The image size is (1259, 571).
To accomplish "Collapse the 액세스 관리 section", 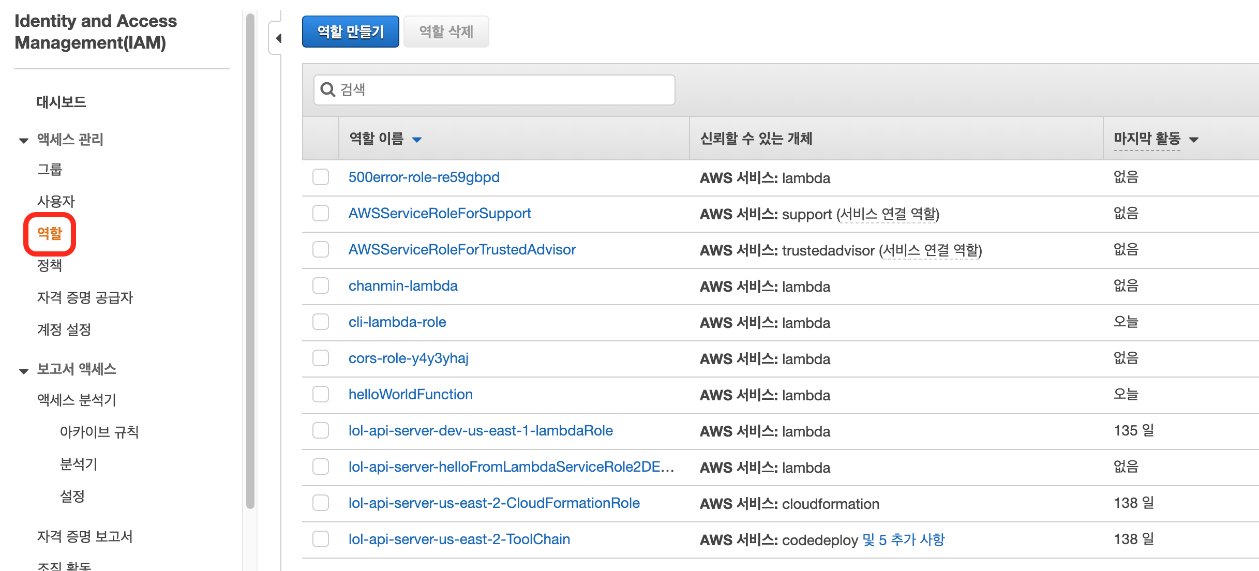I will coord(24,140).
